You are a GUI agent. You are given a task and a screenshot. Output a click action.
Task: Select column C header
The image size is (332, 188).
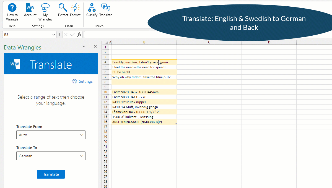point(209,42)
